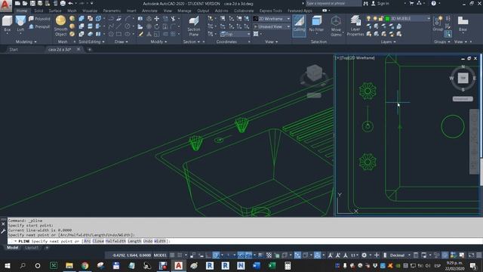Screen dimensions: 483x272
Task: Switch to the Start document tab
Action: coord(14,49)
